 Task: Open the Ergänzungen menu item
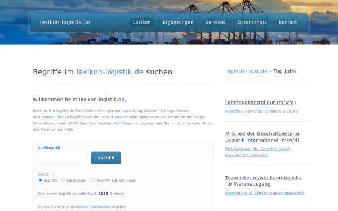pyautogui.click(x=178, y=22)
